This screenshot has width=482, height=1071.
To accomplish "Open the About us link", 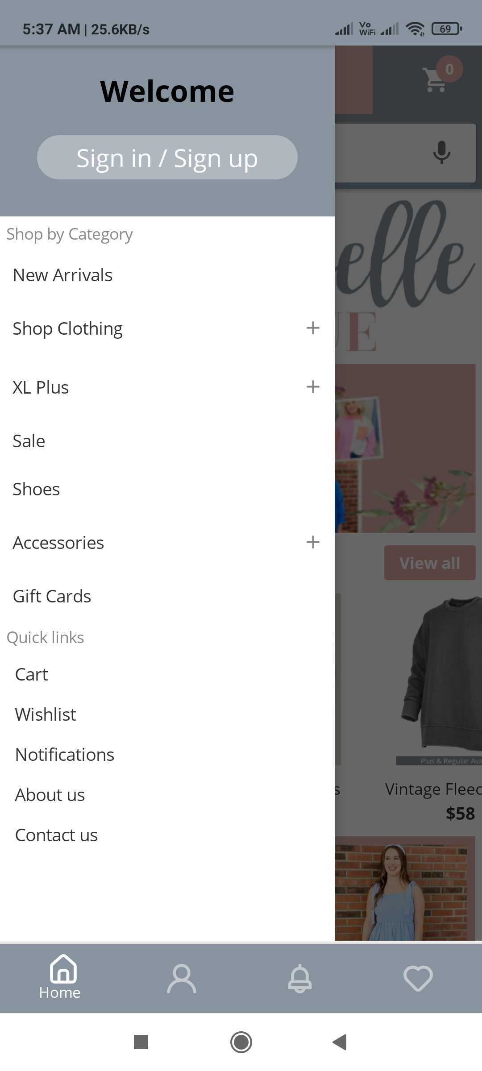I will [50, 795].
